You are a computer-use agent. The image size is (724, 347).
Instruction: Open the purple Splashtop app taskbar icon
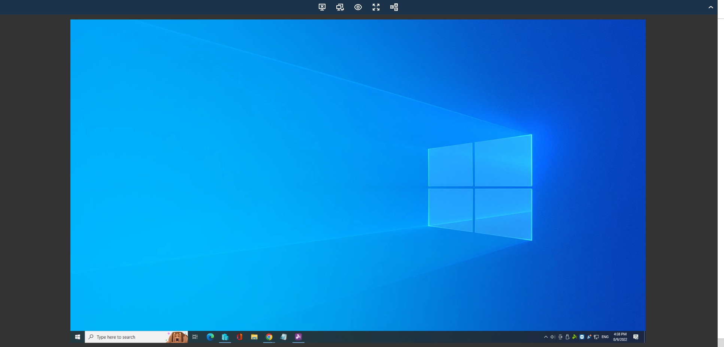(298, 337)
